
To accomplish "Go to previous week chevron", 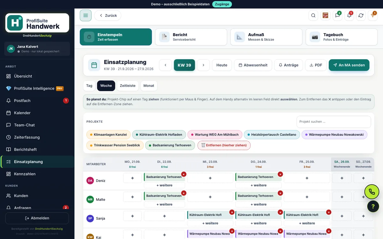I will click(x=165, y=65).
